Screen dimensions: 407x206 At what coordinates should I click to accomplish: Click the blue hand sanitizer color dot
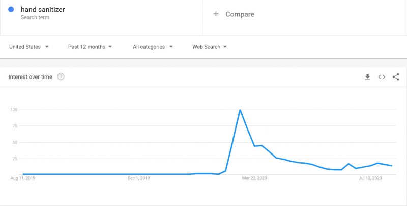pyautogui.click(x=11, y=9)
